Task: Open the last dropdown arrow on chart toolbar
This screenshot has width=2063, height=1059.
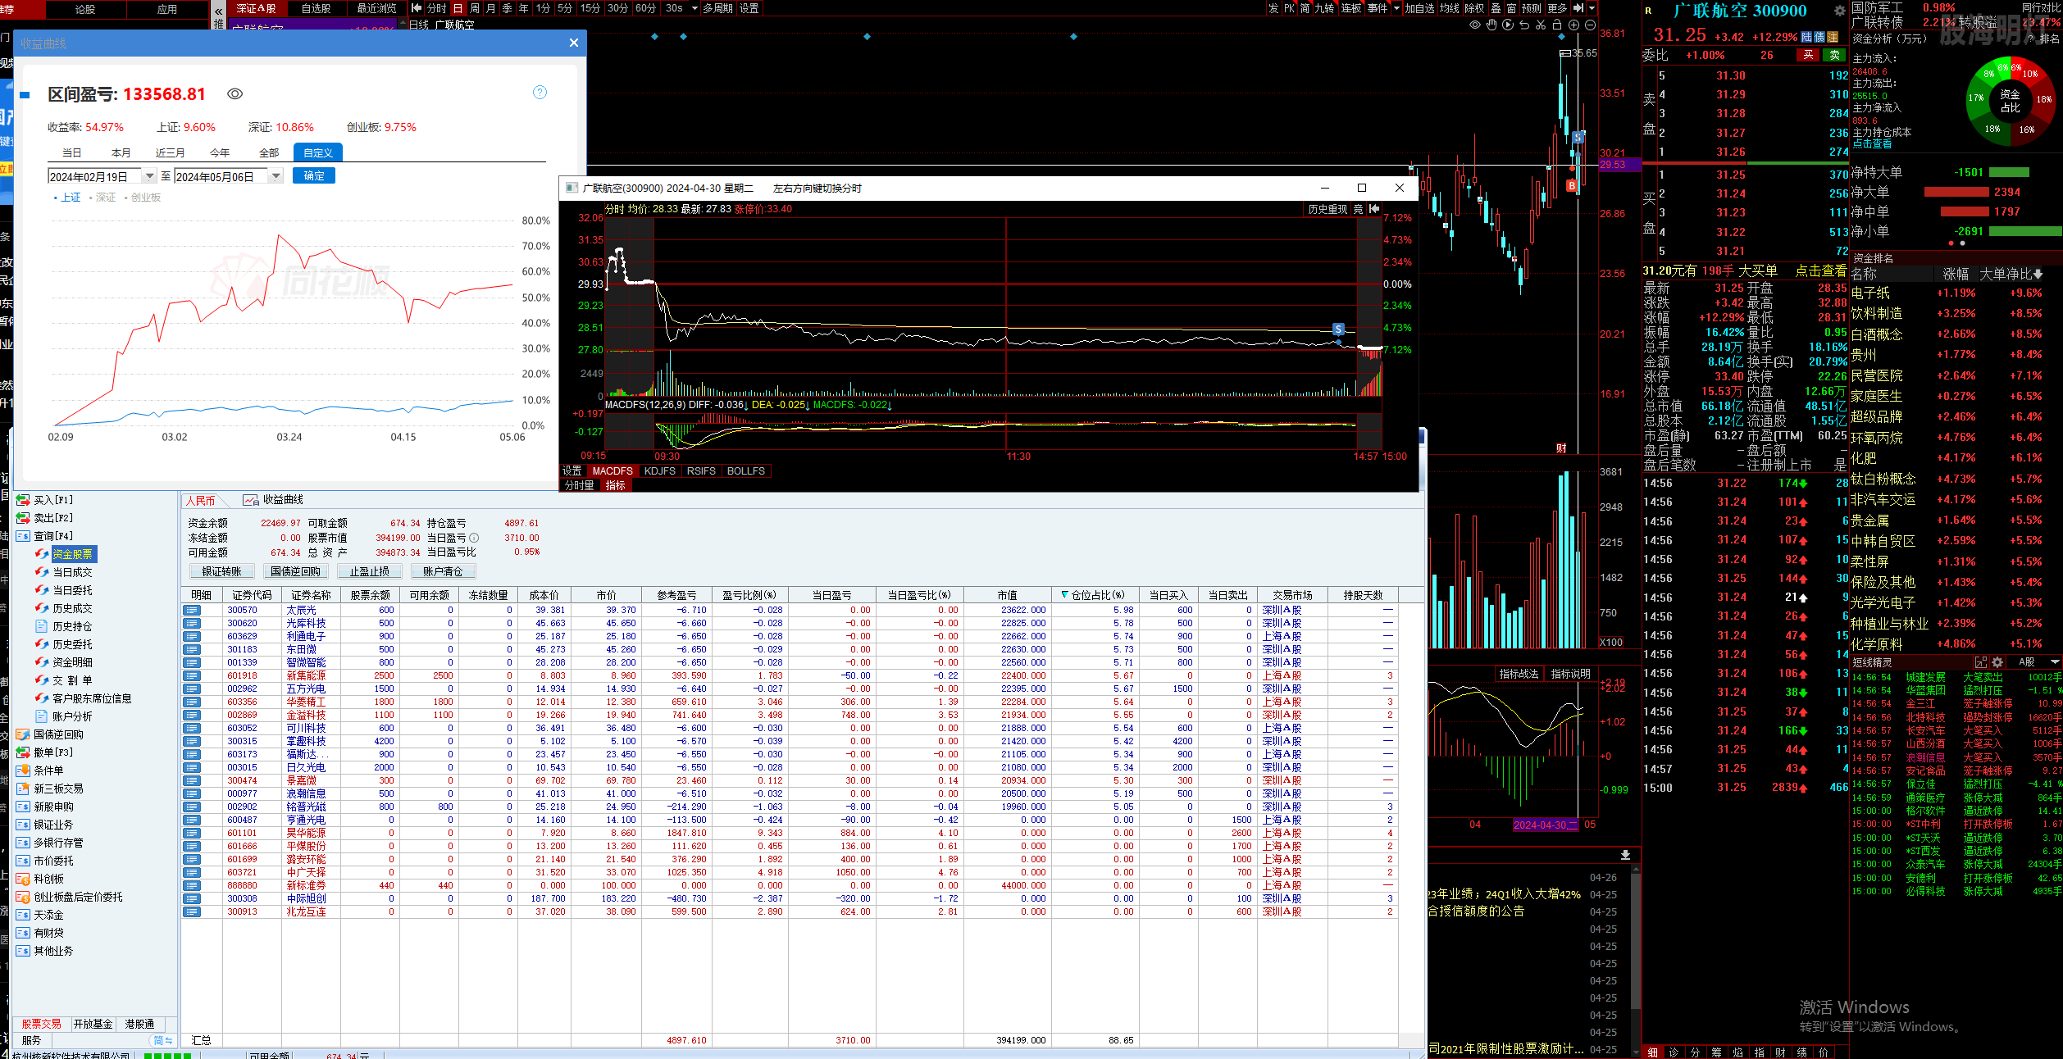Action: [x=1592, y=8]
